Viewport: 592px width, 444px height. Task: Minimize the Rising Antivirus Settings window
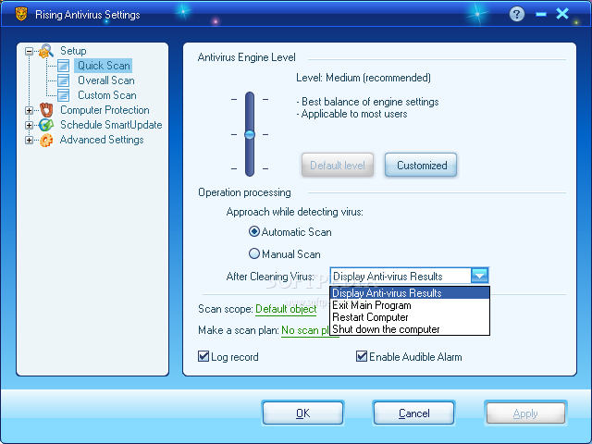[541, 15]
